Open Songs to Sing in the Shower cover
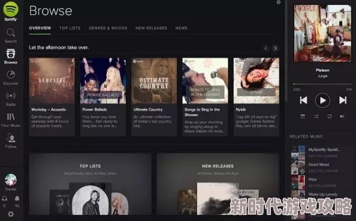Screen dimensions: 356x221 (x=205, y=81)
